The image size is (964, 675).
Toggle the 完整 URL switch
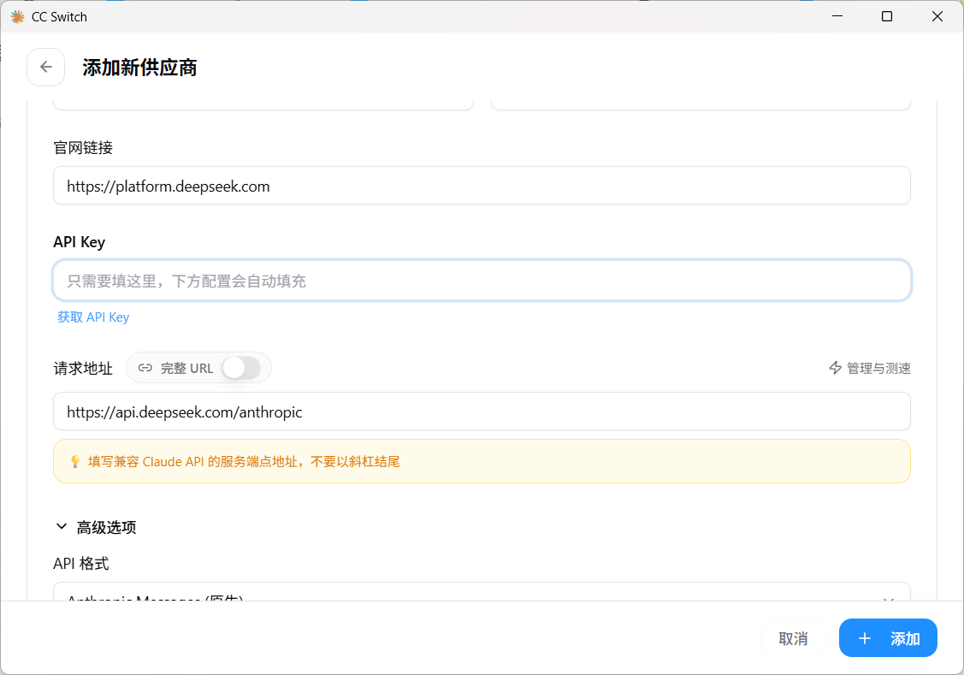click(x=241, y=368)
